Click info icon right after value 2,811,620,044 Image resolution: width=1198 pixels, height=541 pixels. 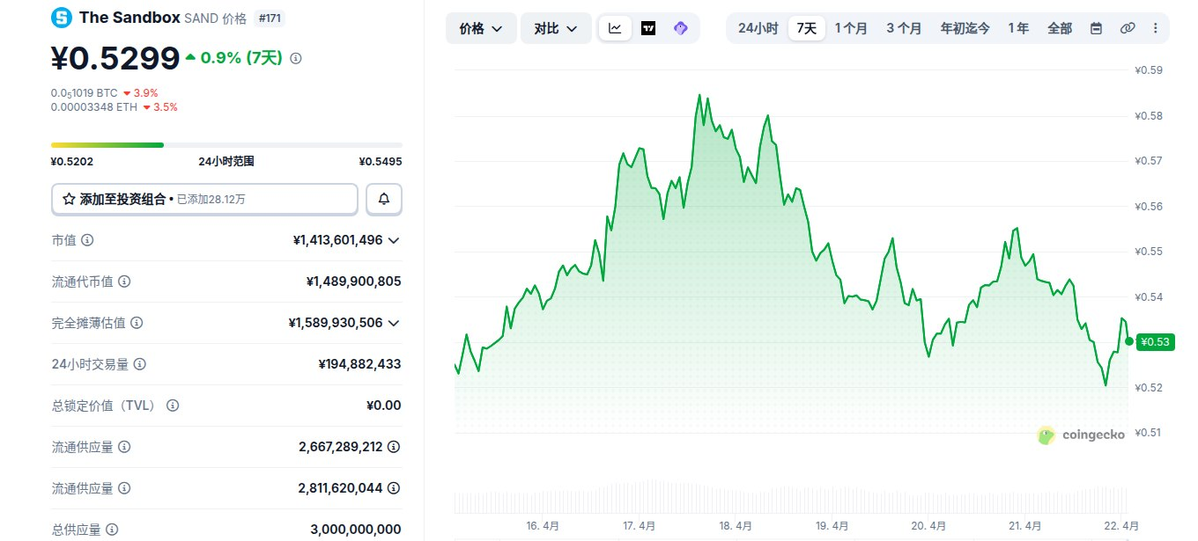394,488
